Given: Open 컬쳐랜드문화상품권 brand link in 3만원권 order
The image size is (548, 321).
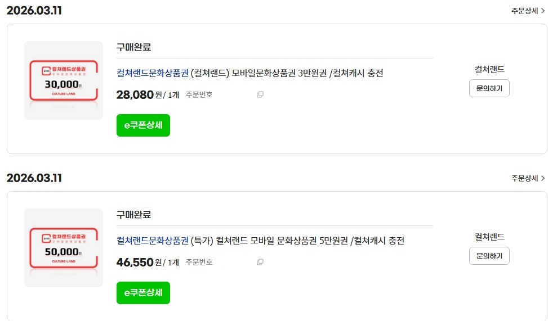Looking at the screenshot, I should [x=152, y=73].
